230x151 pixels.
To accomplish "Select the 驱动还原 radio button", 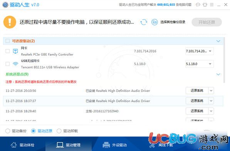I will 33,131.
